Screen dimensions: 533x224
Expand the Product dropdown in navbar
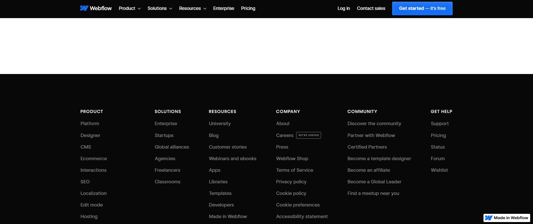pyautogui.click(x=130, y=8)
